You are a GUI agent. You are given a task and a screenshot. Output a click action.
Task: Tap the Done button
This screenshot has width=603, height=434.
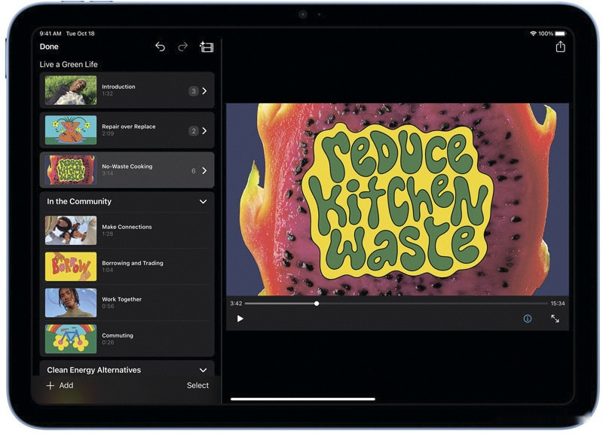[x=49, y=47]
